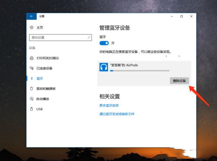Screen dimensions: 217x161
Task: Open the mouse icon for 鼠标和触摸板
Action: click(x=32, y=89)
